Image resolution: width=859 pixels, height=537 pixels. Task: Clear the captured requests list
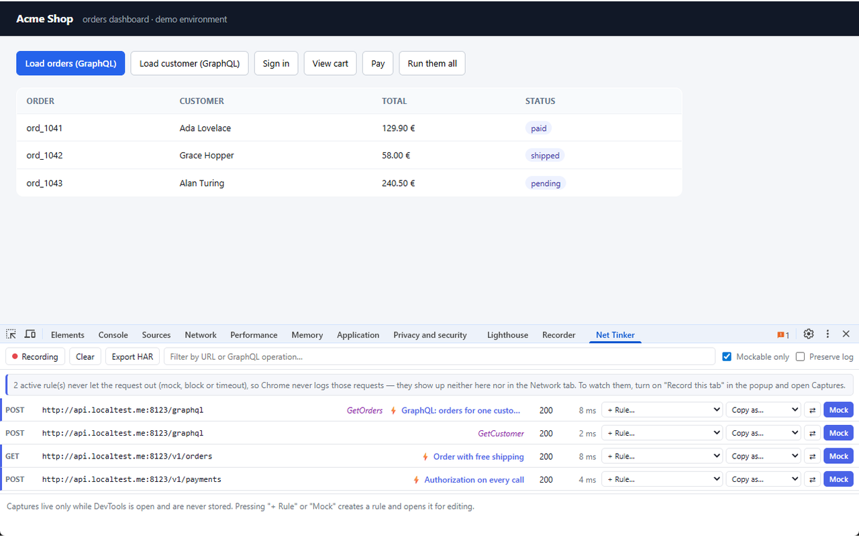point(85,356)
